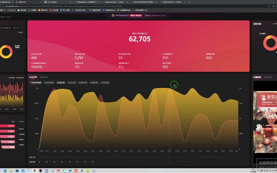Click the 444 funnel bar
Viewport: 277px width, 173px height.
(x=8, y=147)
